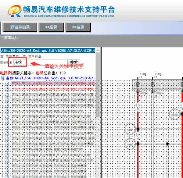Click the 当前车型: label
Image resolution: width=183 pixels, height=178 pixels.
(9, 38)
